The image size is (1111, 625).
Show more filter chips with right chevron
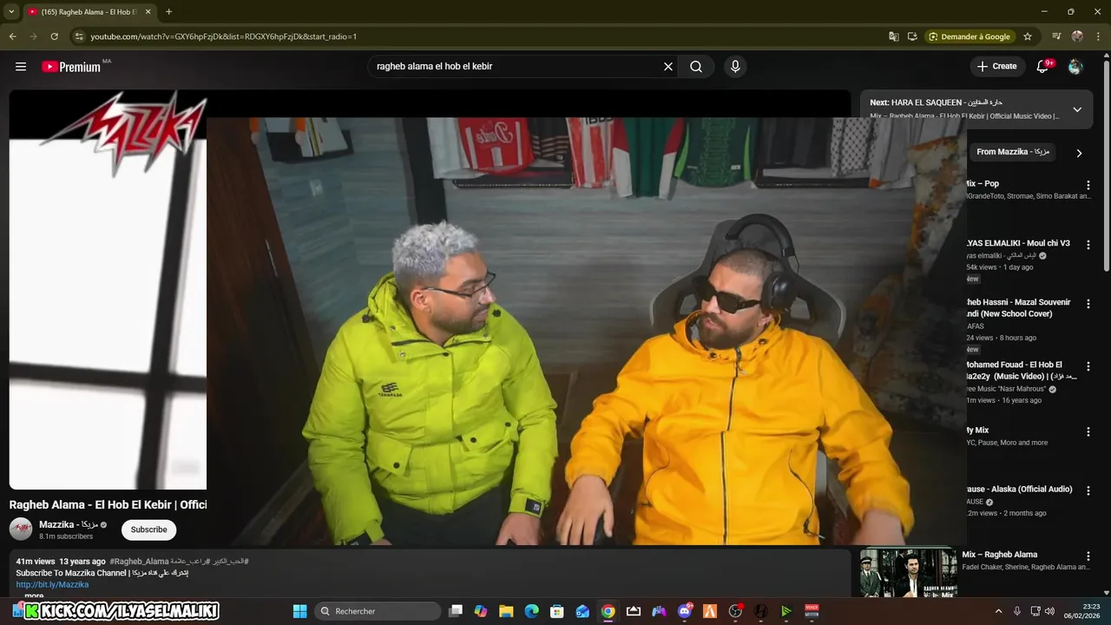point(1079,153)
